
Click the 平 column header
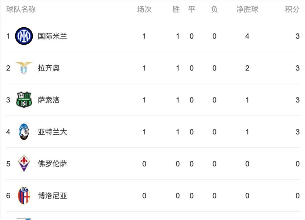(192, 9)
